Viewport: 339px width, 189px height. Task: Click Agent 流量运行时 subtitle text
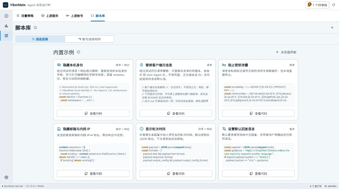(x=39, y=5)
